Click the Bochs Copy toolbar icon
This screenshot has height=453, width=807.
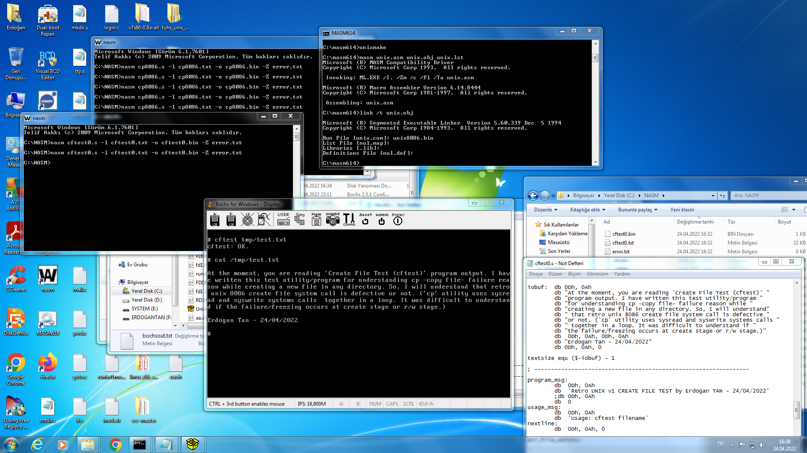point(300,219)
